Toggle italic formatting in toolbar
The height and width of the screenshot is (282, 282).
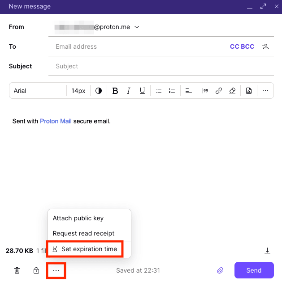(129, 91)
